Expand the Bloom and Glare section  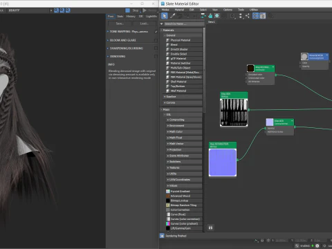(x=108, y=40)
